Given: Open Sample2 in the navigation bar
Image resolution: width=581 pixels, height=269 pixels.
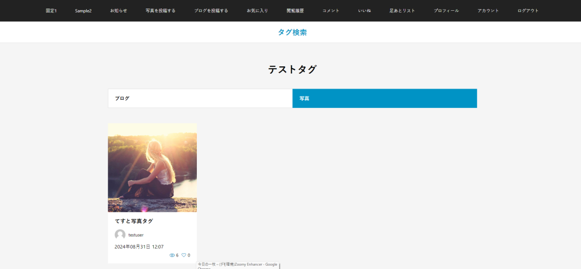Looking at the screenshot, I should 83,11.
